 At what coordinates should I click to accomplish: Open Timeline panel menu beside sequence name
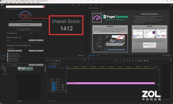point(59,64)
